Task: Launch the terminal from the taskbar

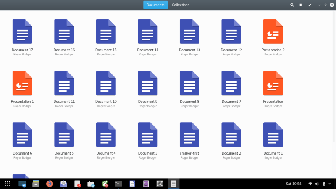Action: (118, 184)
